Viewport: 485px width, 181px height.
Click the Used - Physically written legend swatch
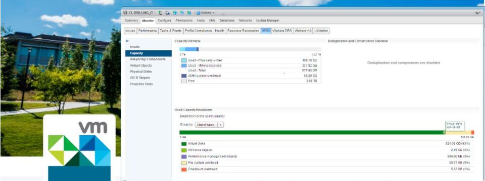click(x=184, y=60)
